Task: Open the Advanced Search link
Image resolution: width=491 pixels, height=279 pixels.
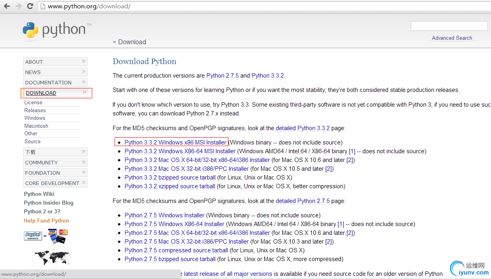Action: tap(452, 38)
